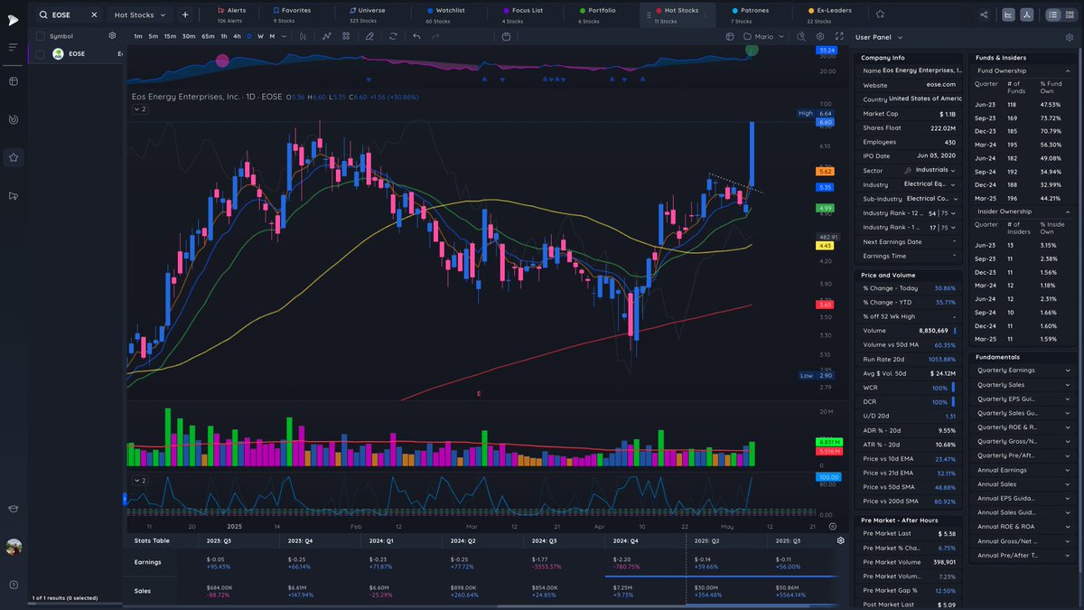This screenshot has width=1084, height=610.
Task: Switch to the Patrones tab
Action: pos(748,14)
